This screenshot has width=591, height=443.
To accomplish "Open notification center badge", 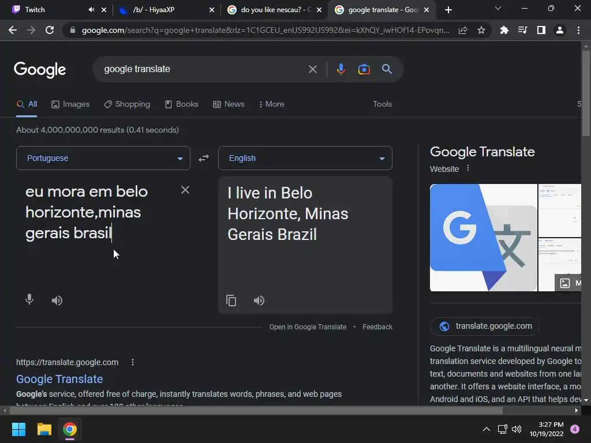I will click(575, 429).
